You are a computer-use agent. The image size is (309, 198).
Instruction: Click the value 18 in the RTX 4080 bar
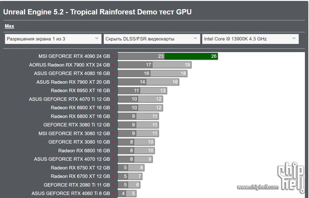183,73
